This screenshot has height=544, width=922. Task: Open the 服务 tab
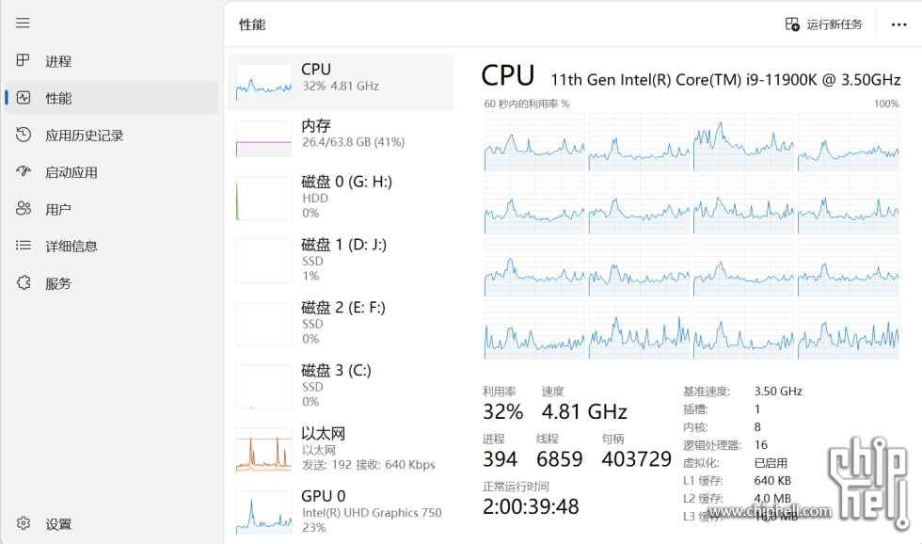click(x=112, y=283)
